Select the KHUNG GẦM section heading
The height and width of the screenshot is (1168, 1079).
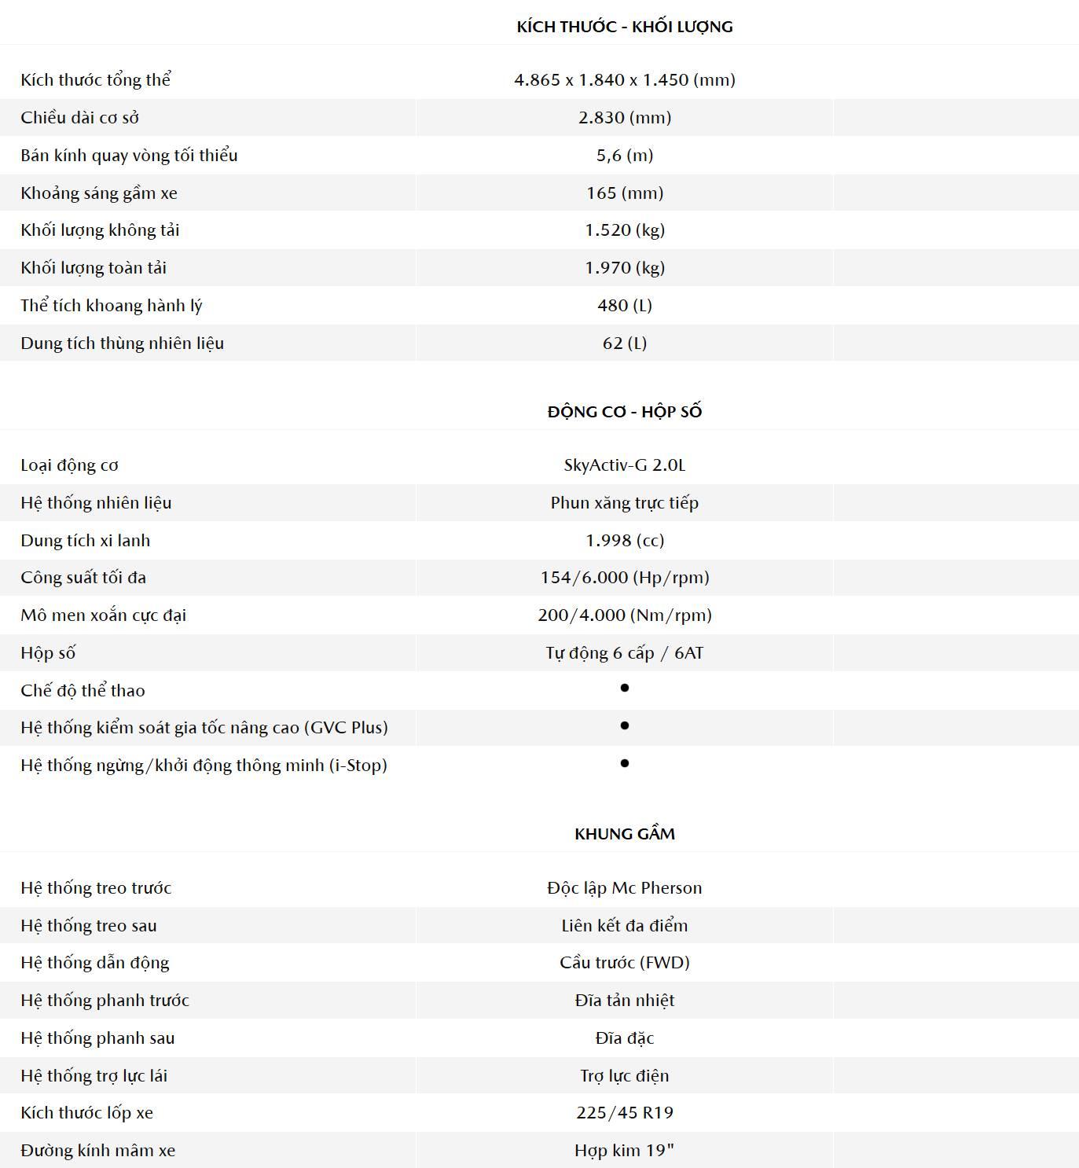pyautogui.click(x=625, y=834)
